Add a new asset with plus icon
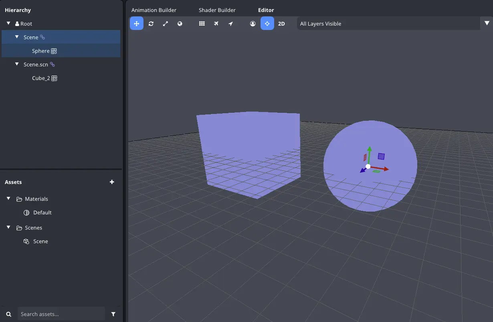 112,182
